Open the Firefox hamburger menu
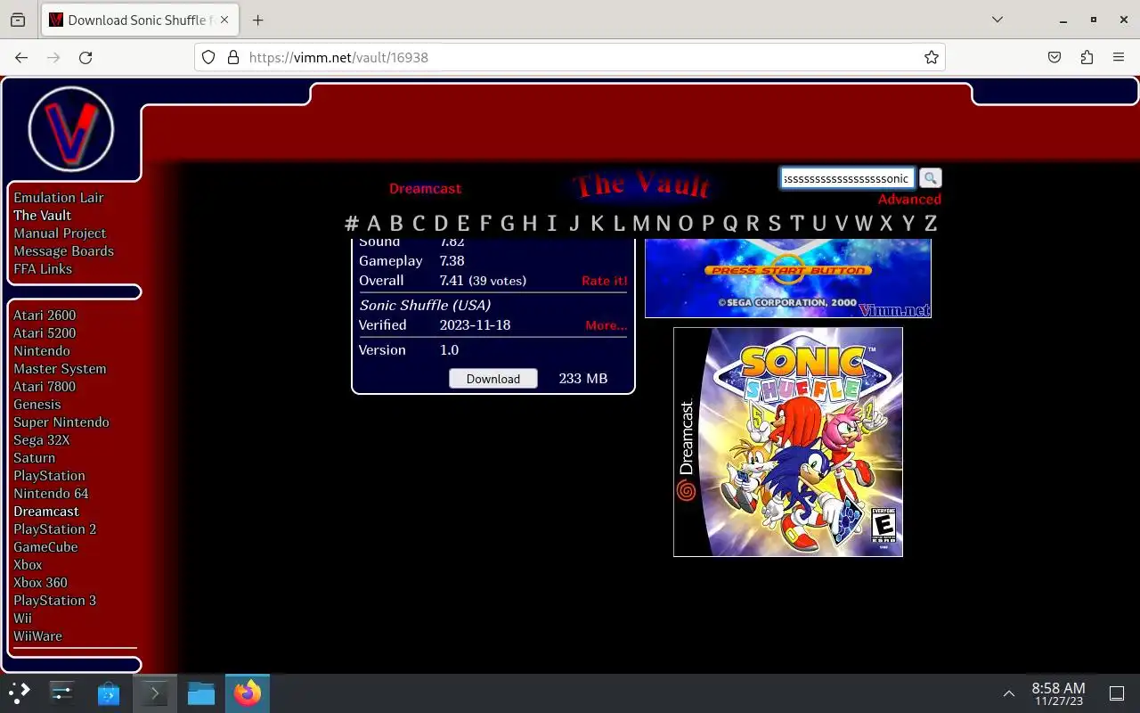1140x713 pixels. [x=1119, y=57]
